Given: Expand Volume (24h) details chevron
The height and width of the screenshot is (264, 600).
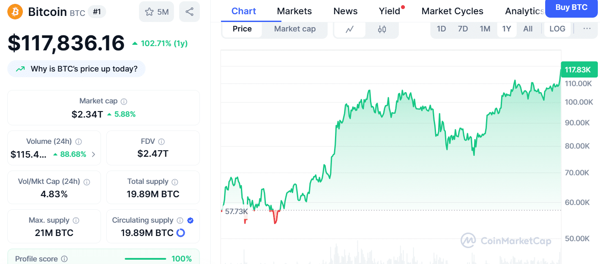Looking at the screenshot, I should click(x=94, y=154).
